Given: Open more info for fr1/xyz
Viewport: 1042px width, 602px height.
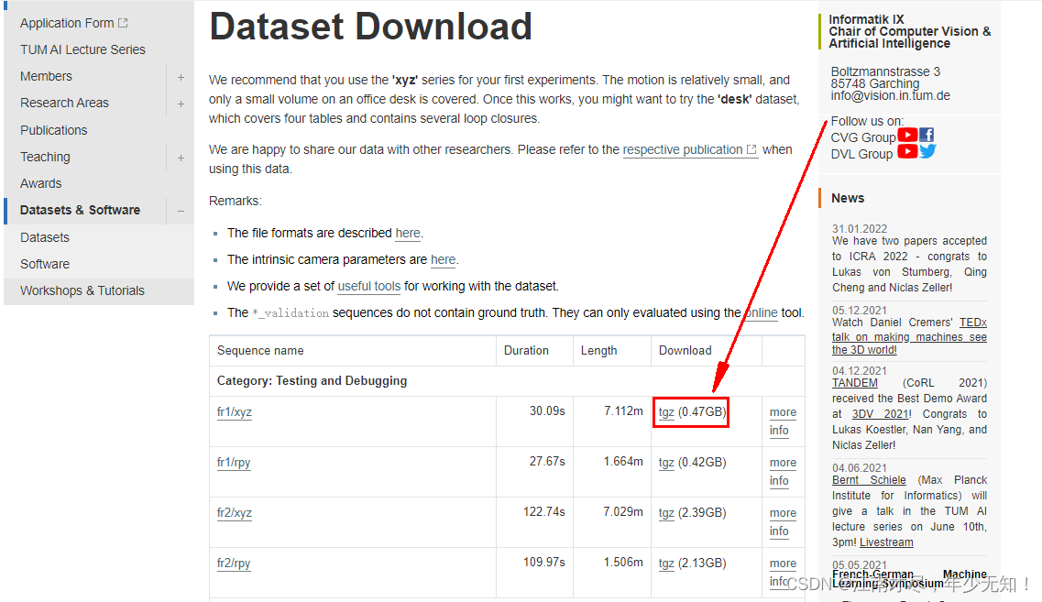Looking at the screenshot, I should [x=782, y=421].
